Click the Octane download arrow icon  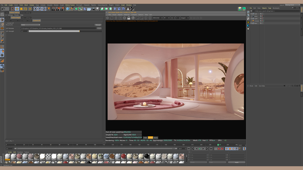(x=128, y=9)
